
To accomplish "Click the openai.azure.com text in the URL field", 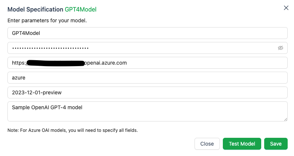I will pos(106,63).
